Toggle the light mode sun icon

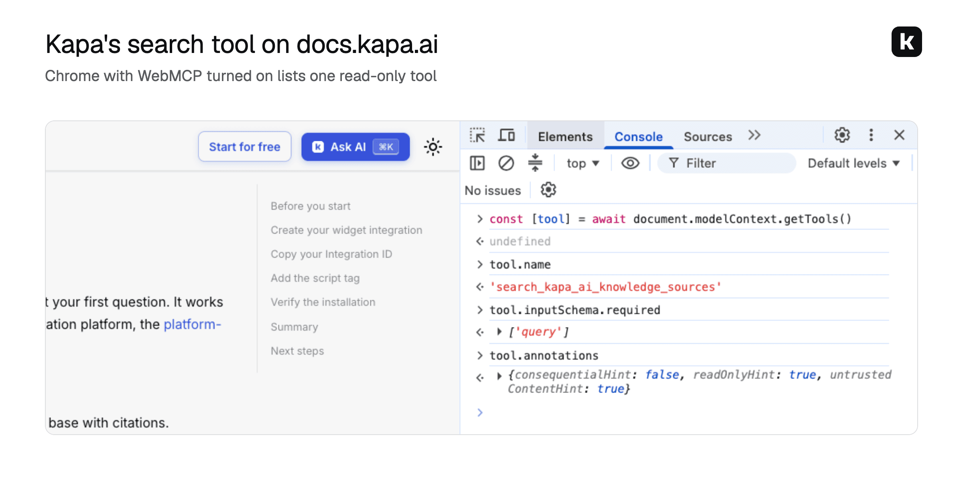(433, 147)
